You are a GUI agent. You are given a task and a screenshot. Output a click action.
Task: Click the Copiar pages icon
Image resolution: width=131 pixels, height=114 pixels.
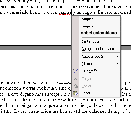tap(75, 86)
